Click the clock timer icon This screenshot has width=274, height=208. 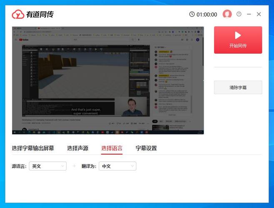[192, 14]
